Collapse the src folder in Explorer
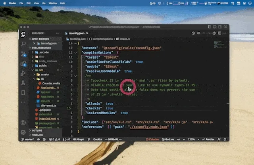254x165 pixels. [x=40, y=70]
